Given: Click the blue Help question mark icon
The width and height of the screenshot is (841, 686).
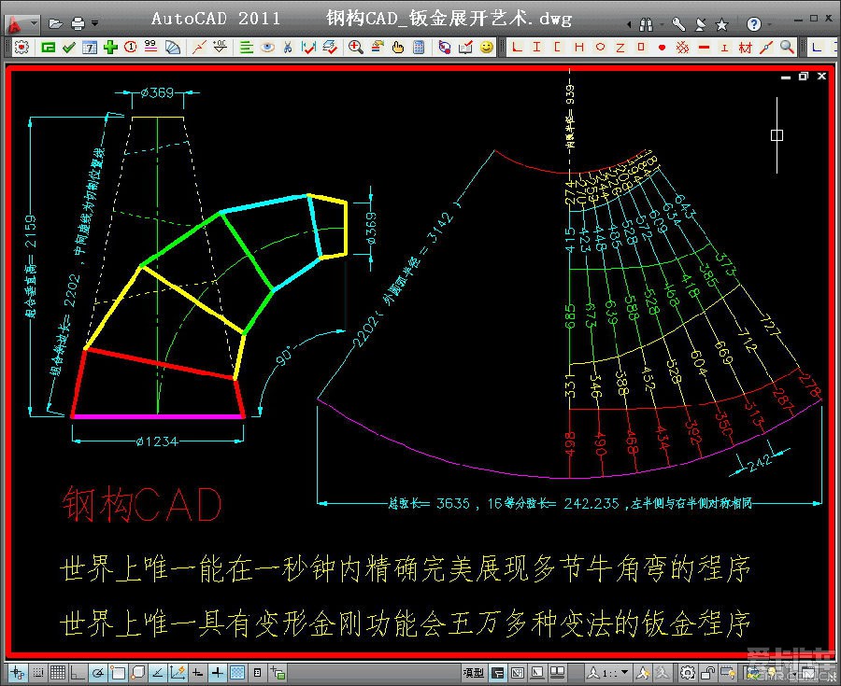Looking at the screenshot, I should point(753,24).
